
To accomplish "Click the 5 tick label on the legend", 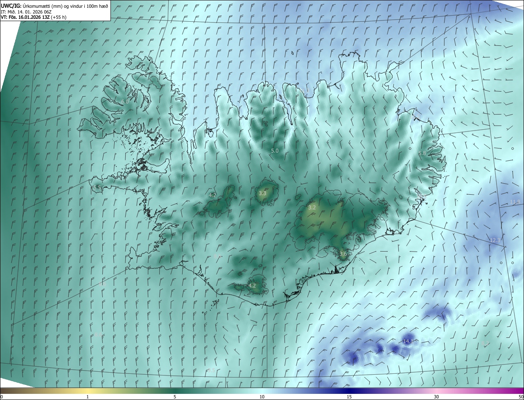I will pyautogui.click(x=175, y=397).
